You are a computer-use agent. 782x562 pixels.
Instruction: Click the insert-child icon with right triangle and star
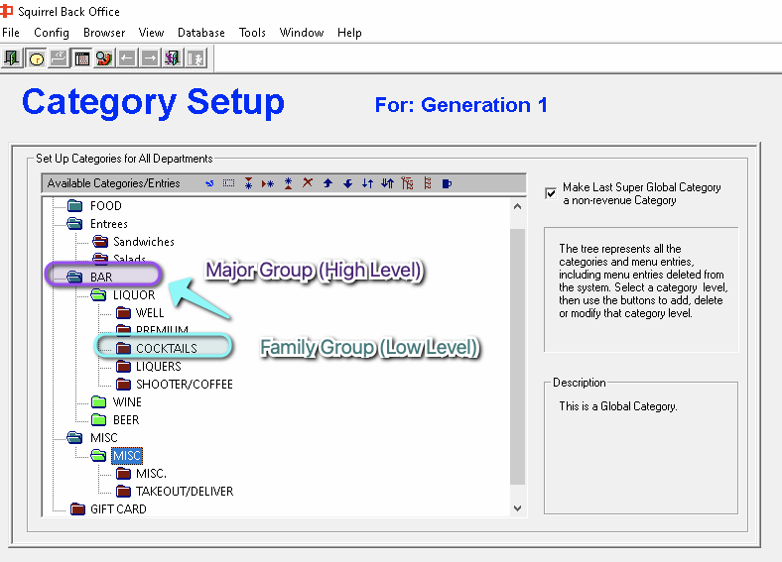click(268, 183)
